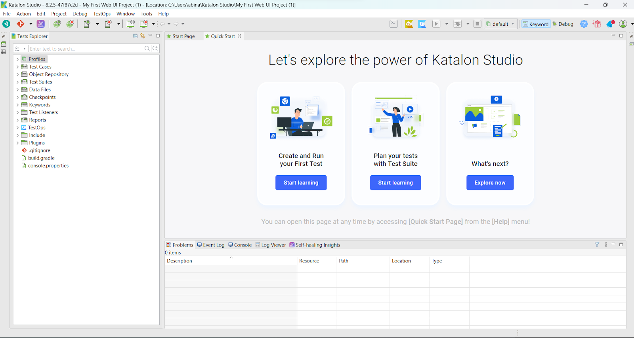Open the Problems panel view menu dots
This screenshot has width=634, height=338.
pos(606,245)
